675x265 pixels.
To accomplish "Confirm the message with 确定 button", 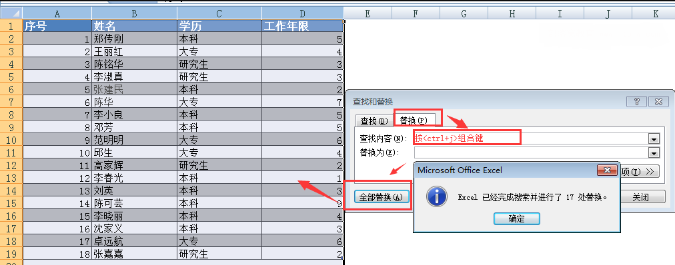I will pos(516,218).
